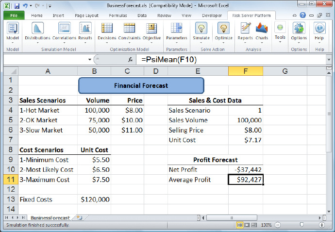Switch to the Formulas tab
Image resolution: width=335 pixels, height=232 pixels.
[118, 16]
